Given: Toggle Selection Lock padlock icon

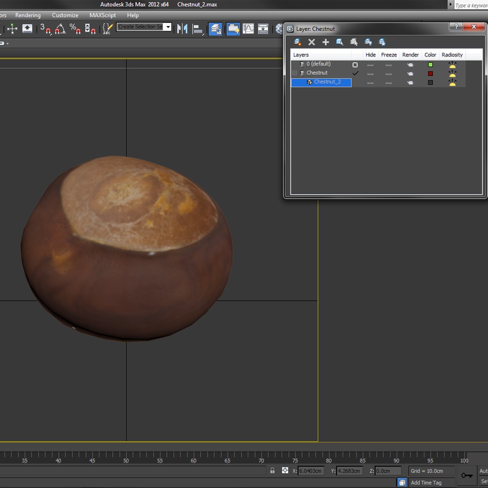Looking at the screenshot, I should 272,470.
